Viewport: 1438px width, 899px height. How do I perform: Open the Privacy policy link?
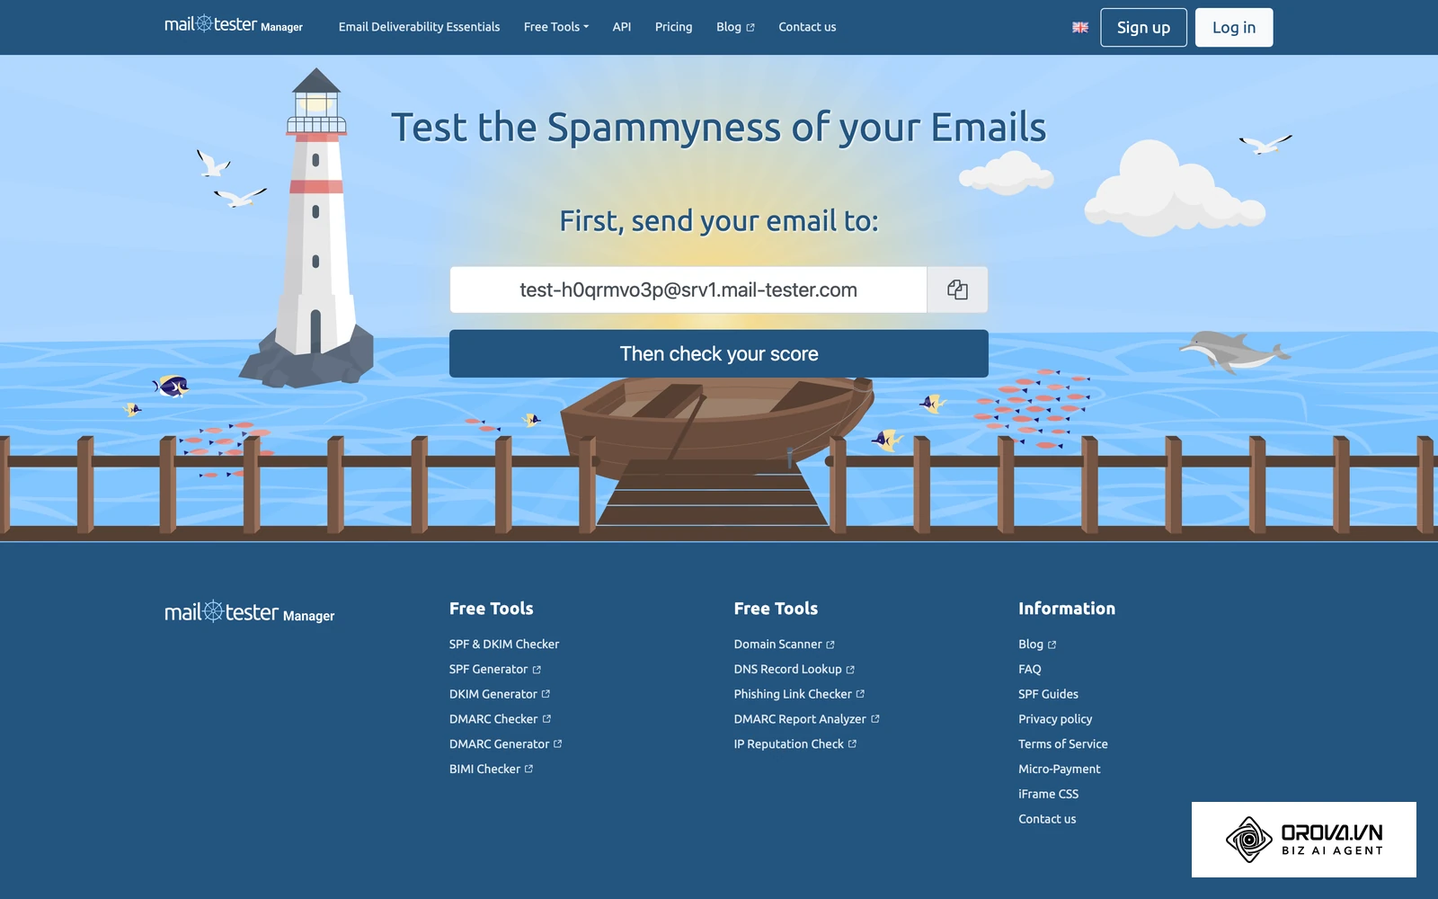point(1055,719)
